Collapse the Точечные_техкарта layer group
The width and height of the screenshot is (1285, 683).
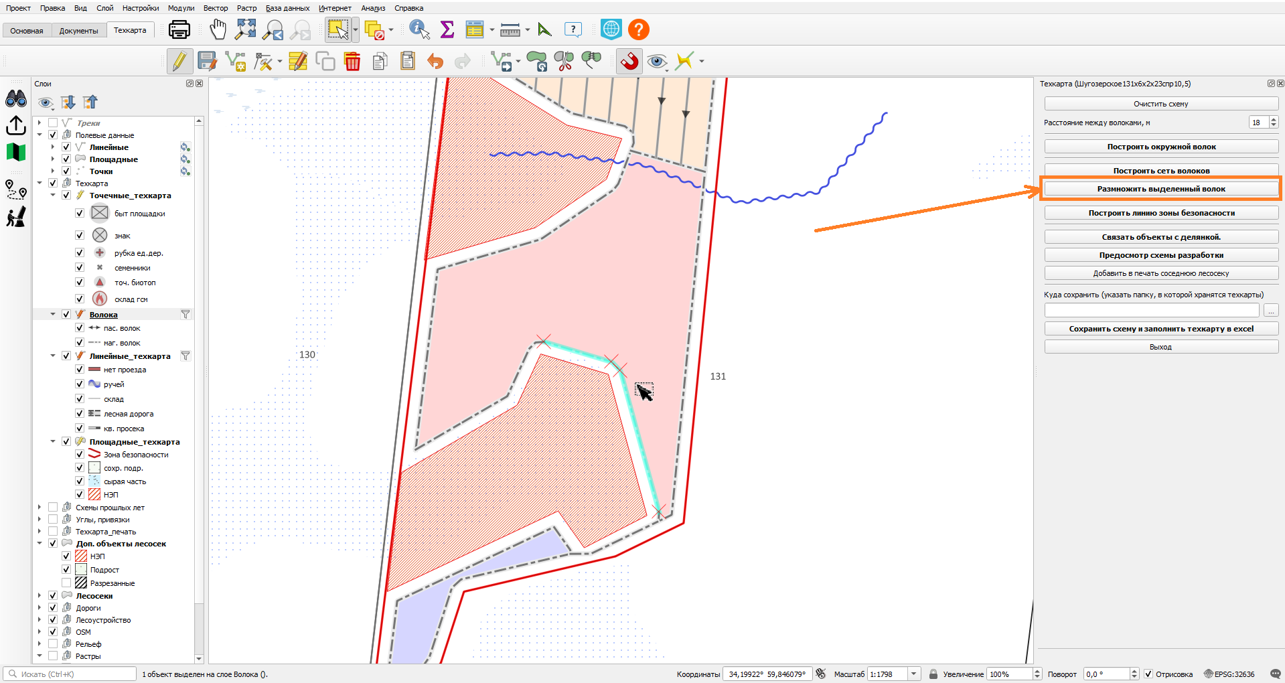tap(53, 196)
